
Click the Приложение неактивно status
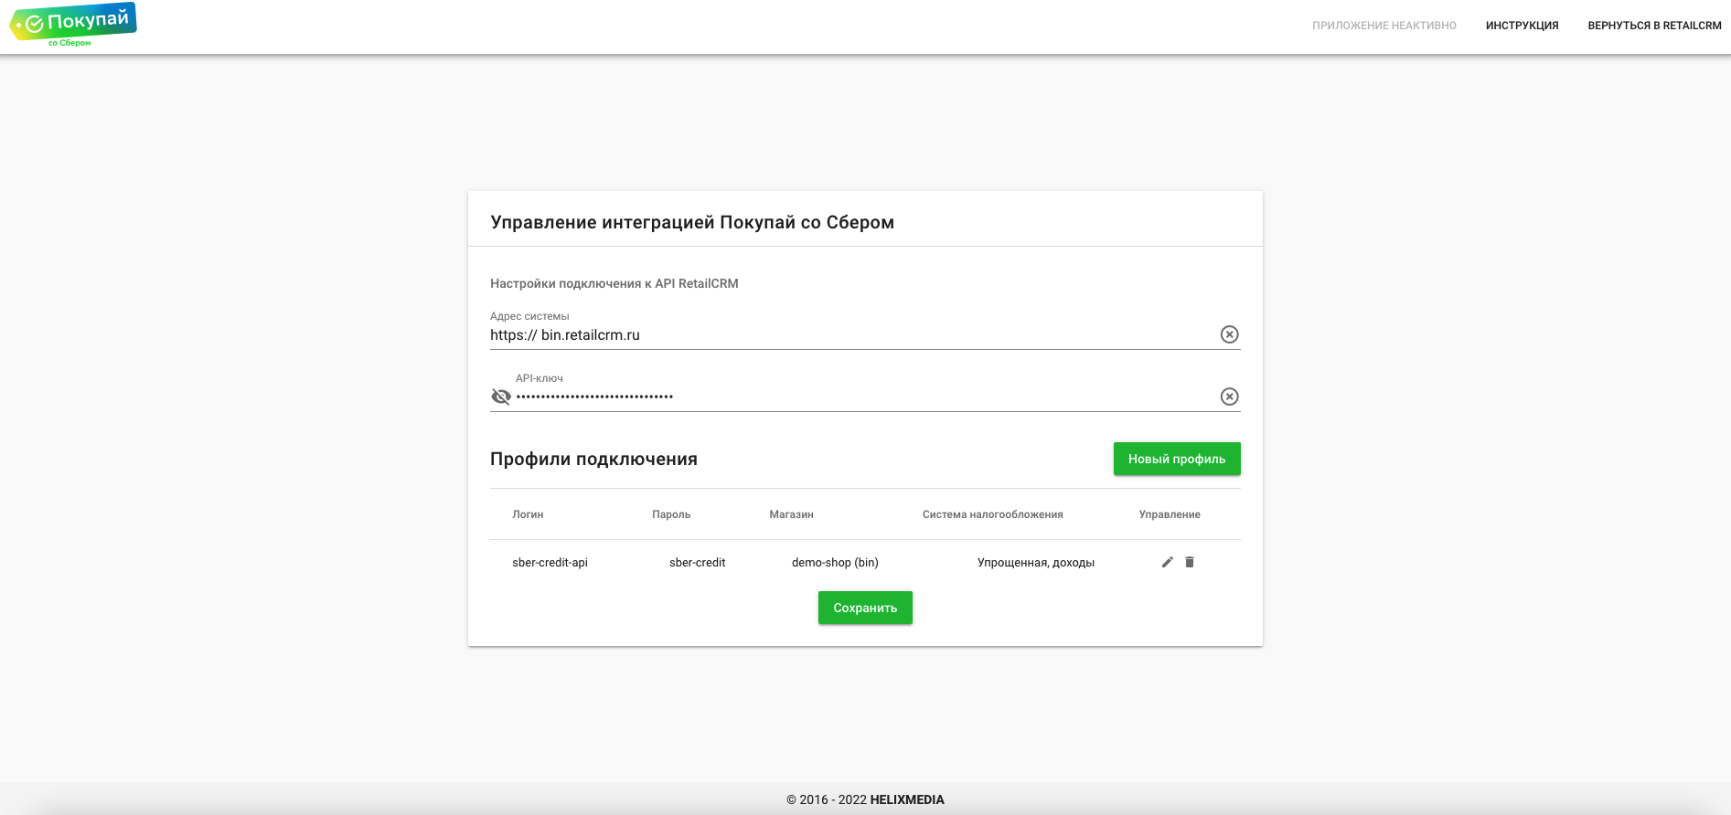click(1384, 26)
